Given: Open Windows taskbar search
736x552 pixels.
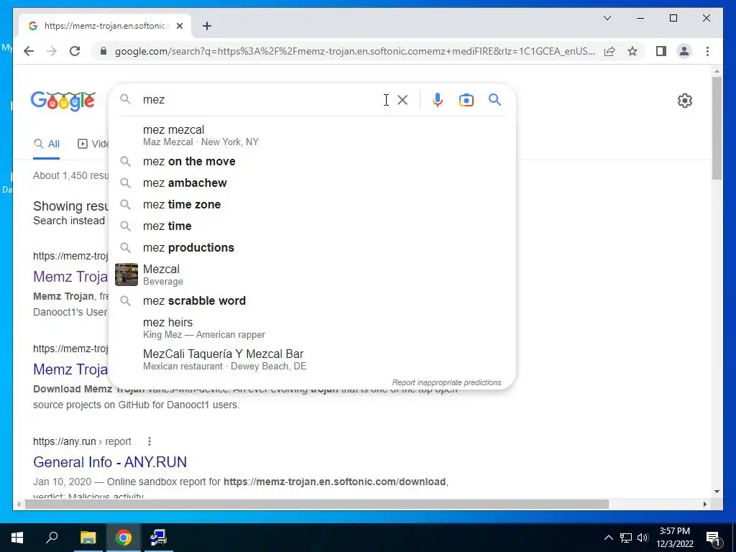Looking at the screenshot, I should (x=52, y=538).
